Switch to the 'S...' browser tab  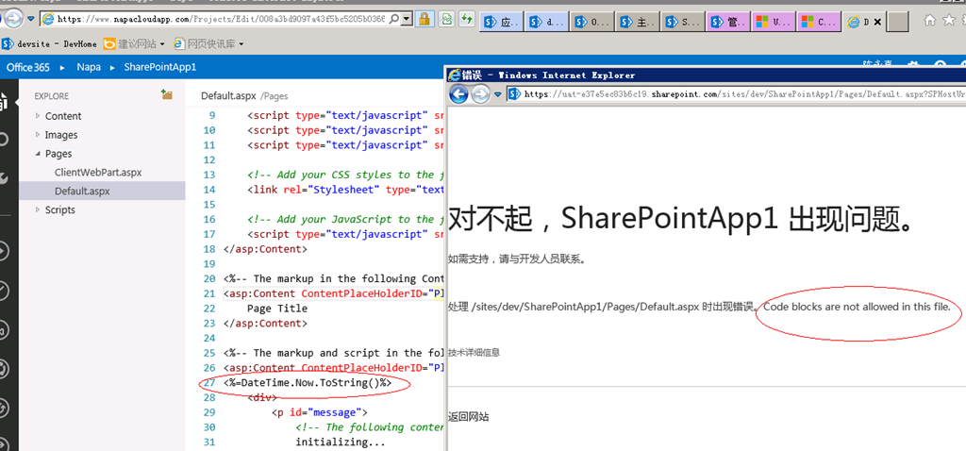point(683,23)
